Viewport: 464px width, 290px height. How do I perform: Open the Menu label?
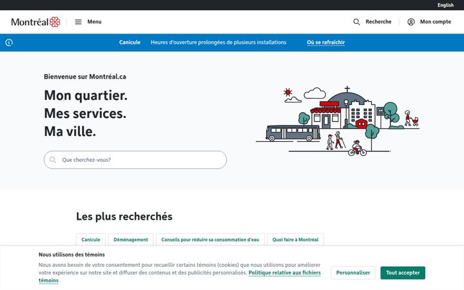[x=94, y=22]
